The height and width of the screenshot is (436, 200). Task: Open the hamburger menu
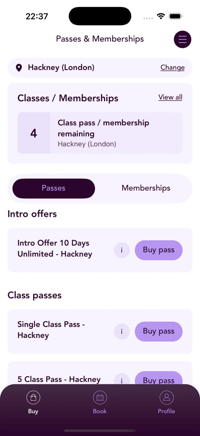[x=182, y=39]
